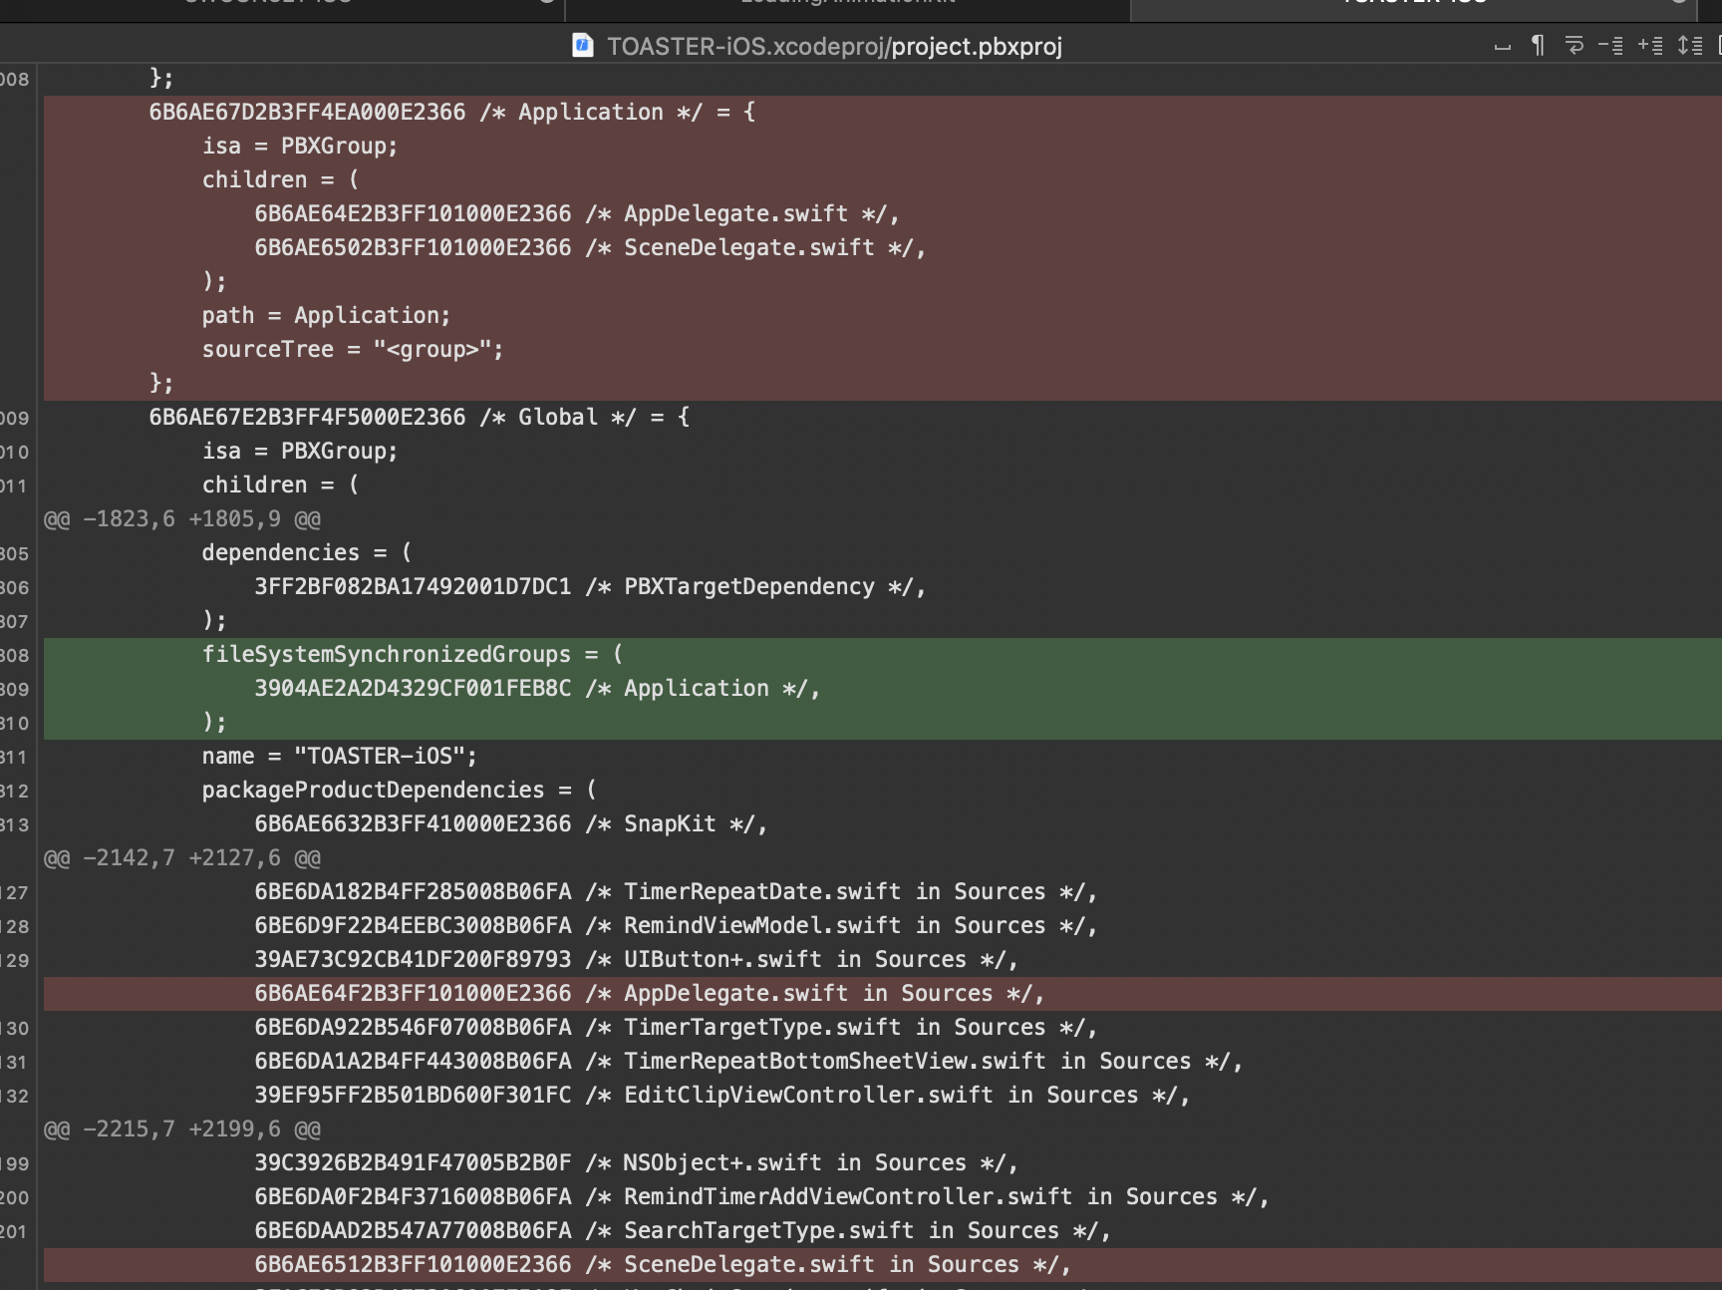Screen dimensions: 1722x1290
Task: Click TimerRepeatDate.swift in Sources line
Action: point(883,892)
